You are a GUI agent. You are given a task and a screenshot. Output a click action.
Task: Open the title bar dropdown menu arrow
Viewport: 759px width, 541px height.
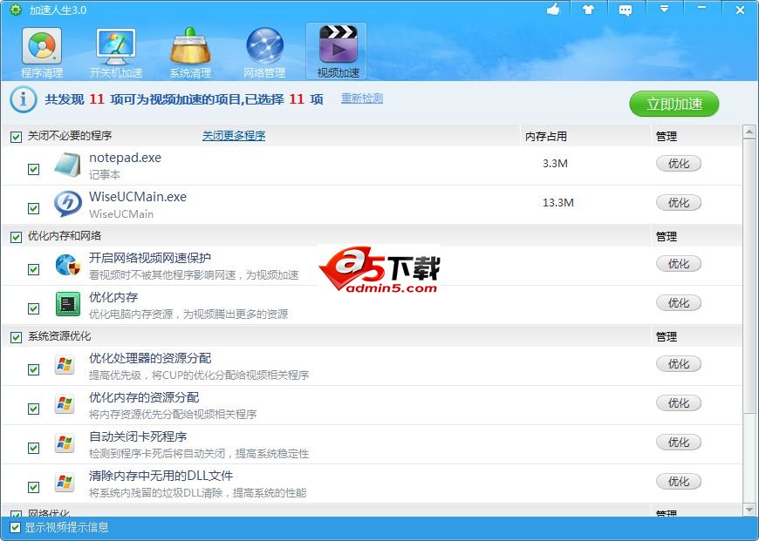664,10
